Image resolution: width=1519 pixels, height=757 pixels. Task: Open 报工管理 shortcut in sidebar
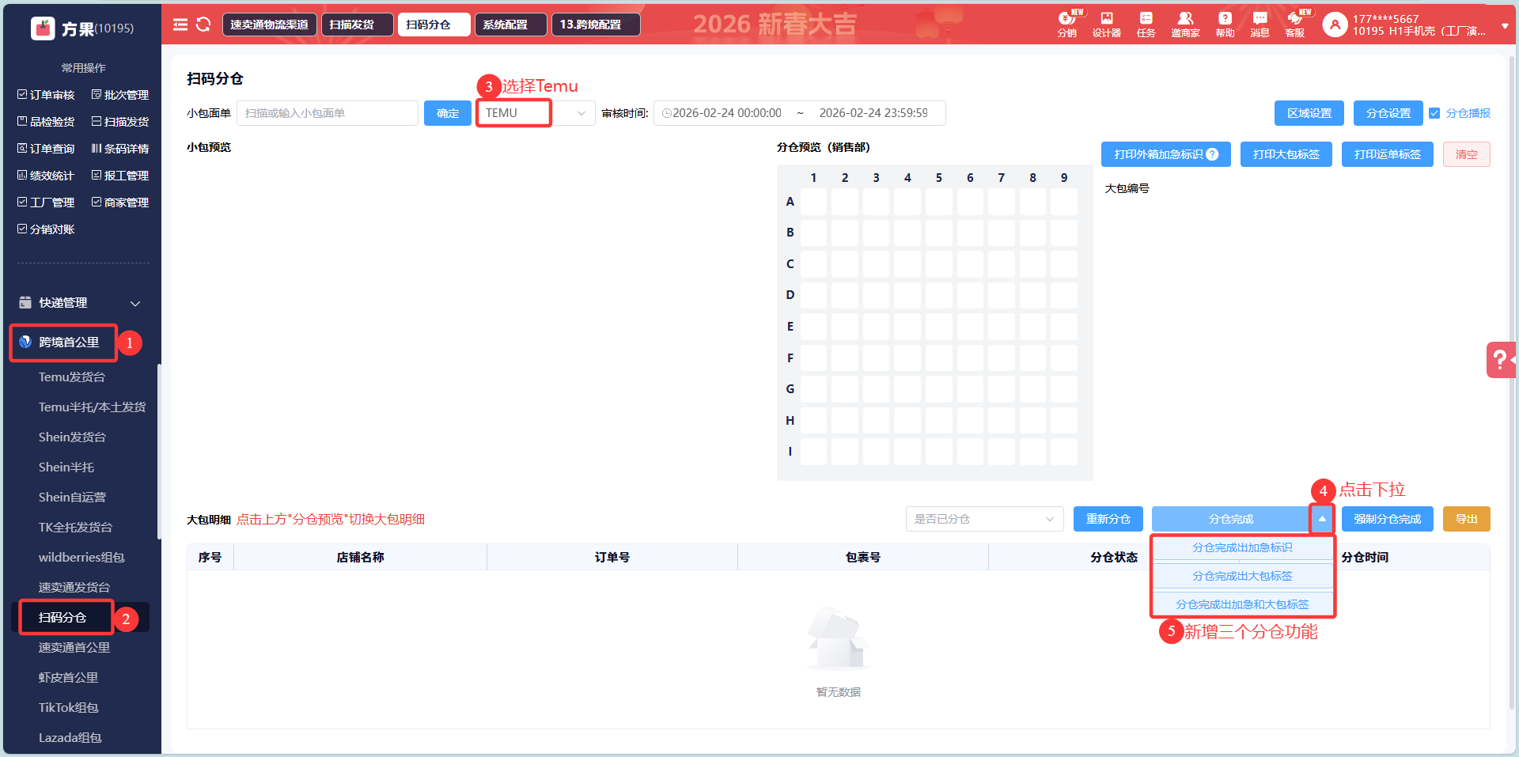pos(120,176)
